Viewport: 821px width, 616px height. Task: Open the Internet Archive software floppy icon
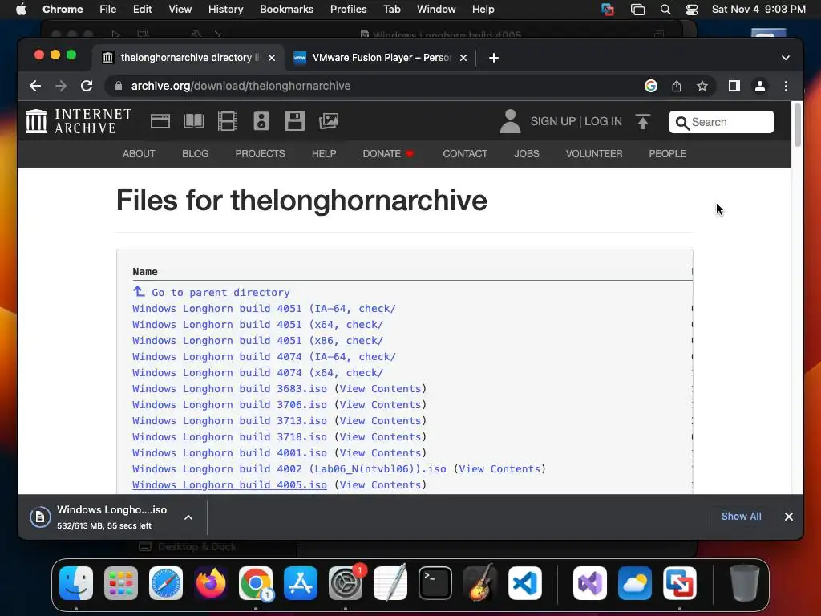coord(295,122)
